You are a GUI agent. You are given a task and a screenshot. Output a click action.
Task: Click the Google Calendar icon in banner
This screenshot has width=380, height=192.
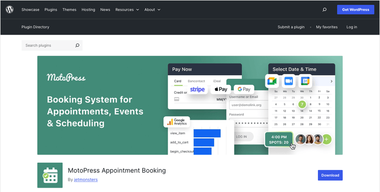click(x=305, y=81)
